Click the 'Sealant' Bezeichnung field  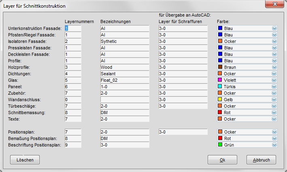point(125,74)
